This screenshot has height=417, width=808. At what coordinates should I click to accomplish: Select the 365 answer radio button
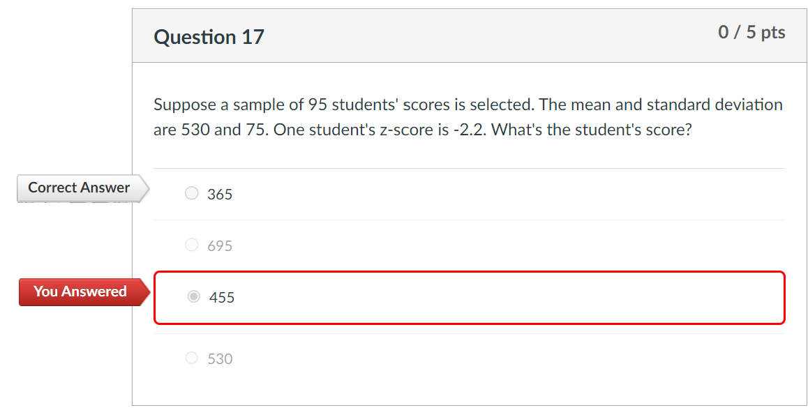(x=191, y=193)
